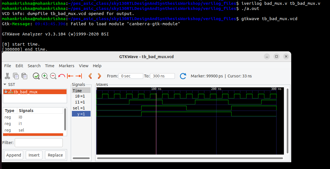This screenshot has height=169, width=330.
Task: Zoom out of the waveform display
Action: coord(53,76)
